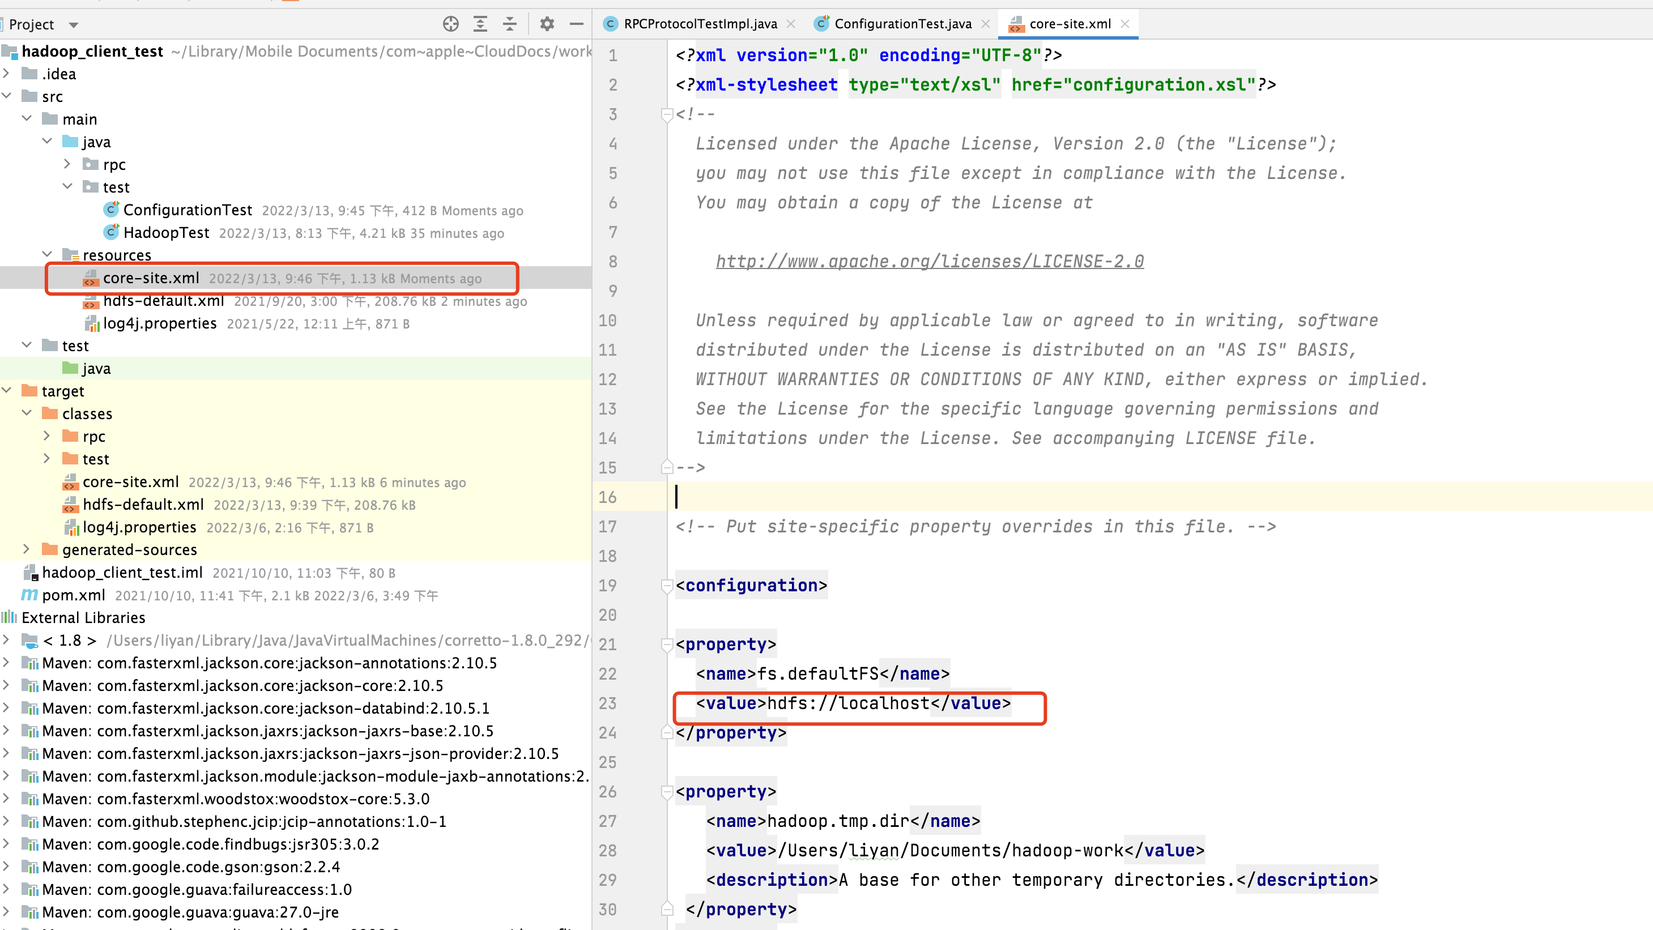
Task: Switch to RPCProtocolTestImpl.java tab
Action: 700,24
